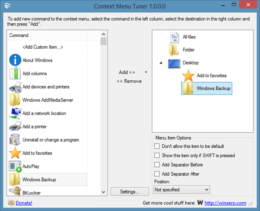Click the app icon in title bar

7,6
